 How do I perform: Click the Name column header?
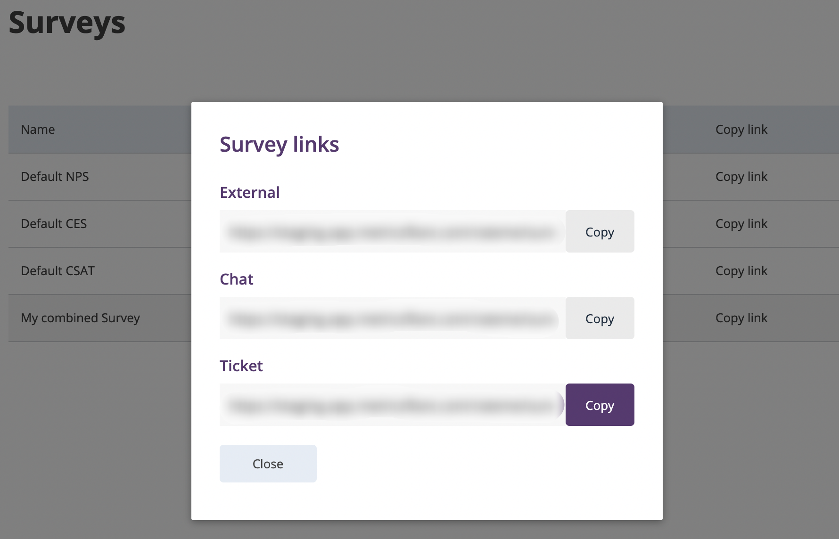click(x=38, y=130)
